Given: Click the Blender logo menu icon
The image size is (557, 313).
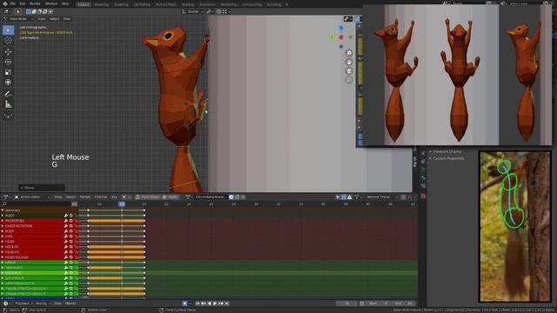Looking at the screenshot, I should click(5, 3).
